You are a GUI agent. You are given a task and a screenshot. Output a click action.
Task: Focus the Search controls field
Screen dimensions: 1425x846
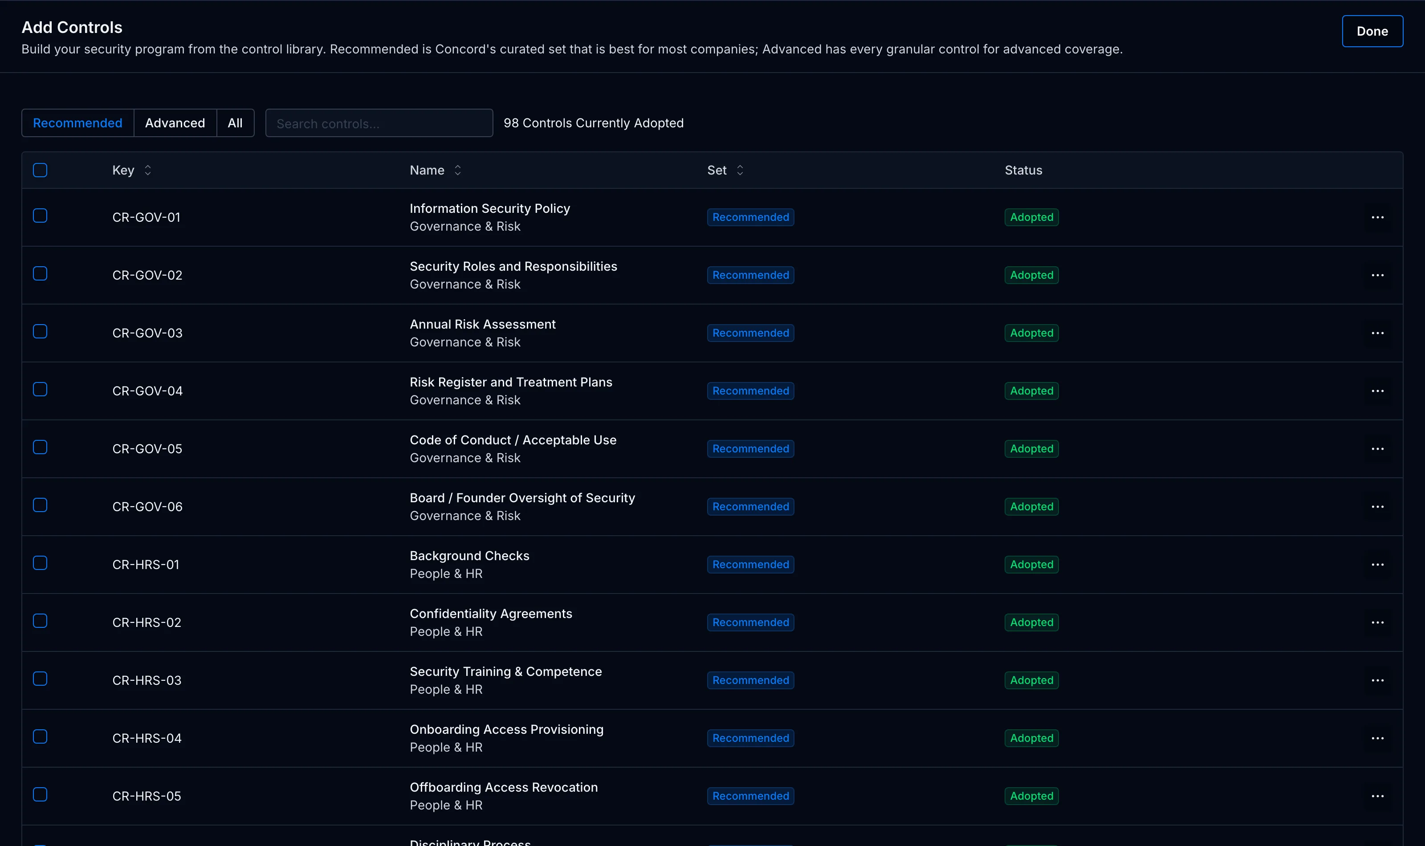[379, 123]
